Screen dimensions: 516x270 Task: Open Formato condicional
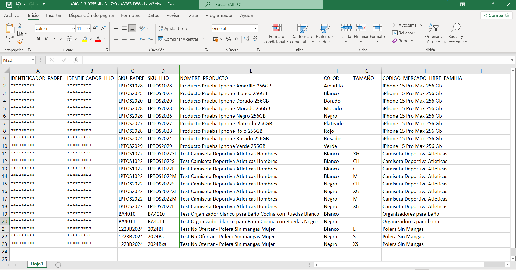(x=276, y=34)
